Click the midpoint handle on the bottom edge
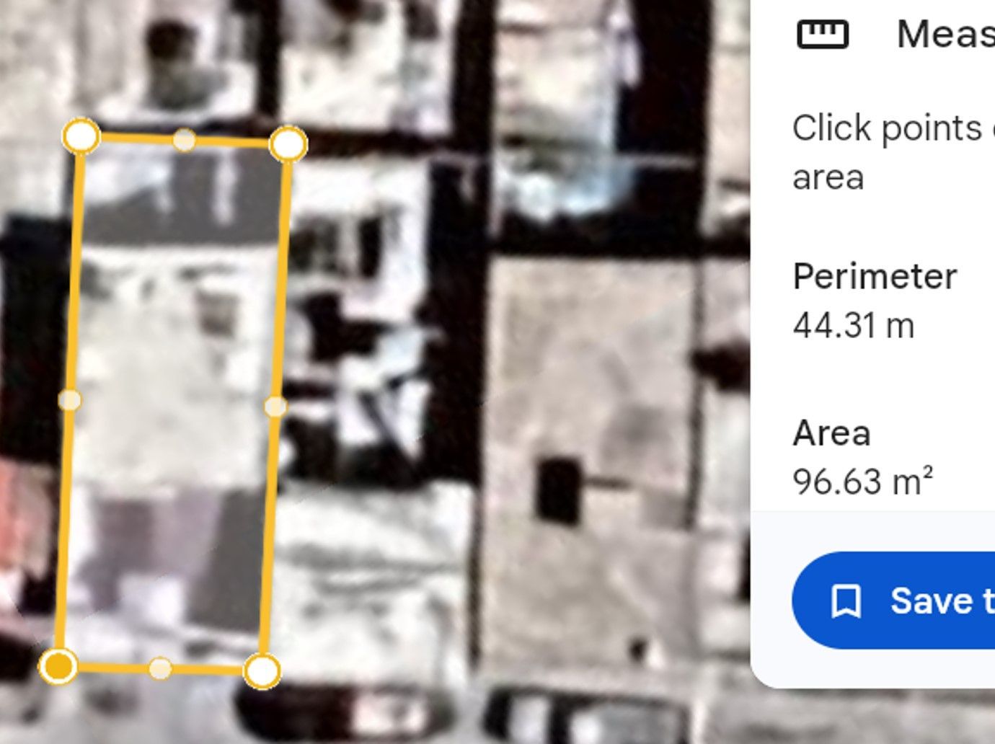Image resolution: width=995 pixels, height=744 pixels. tap(160, 668)
